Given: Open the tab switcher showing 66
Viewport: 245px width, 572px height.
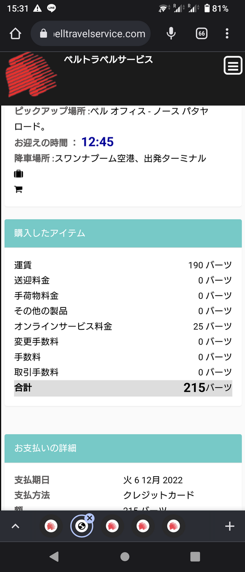Looking at the screenshot, I should [202, 33].
